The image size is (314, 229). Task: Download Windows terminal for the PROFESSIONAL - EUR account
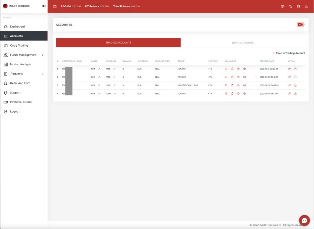point(226,85)
